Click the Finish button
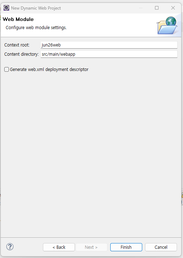 click(126, 247)
